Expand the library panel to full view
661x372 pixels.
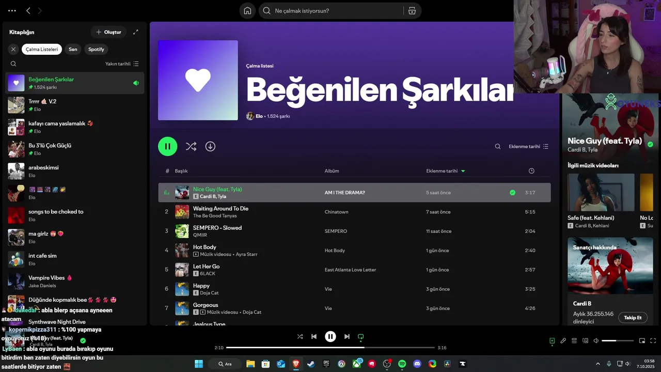point(136,32)
